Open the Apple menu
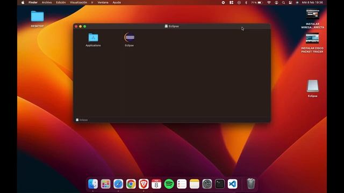The width and height of the screenshot is (344, 193). pyautogui.click(x=23, y=2)
